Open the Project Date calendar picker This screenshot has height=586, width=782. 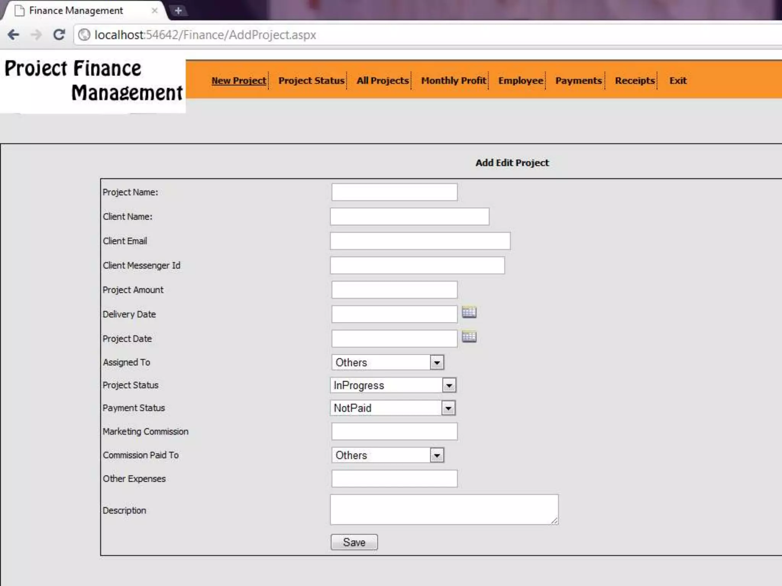(x=469, y=336)
